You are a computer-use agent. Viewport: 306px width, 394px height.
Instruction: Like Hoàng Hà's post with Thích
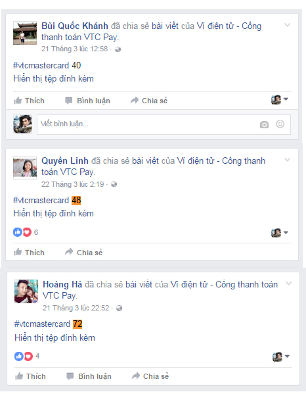tap(30, 376)
